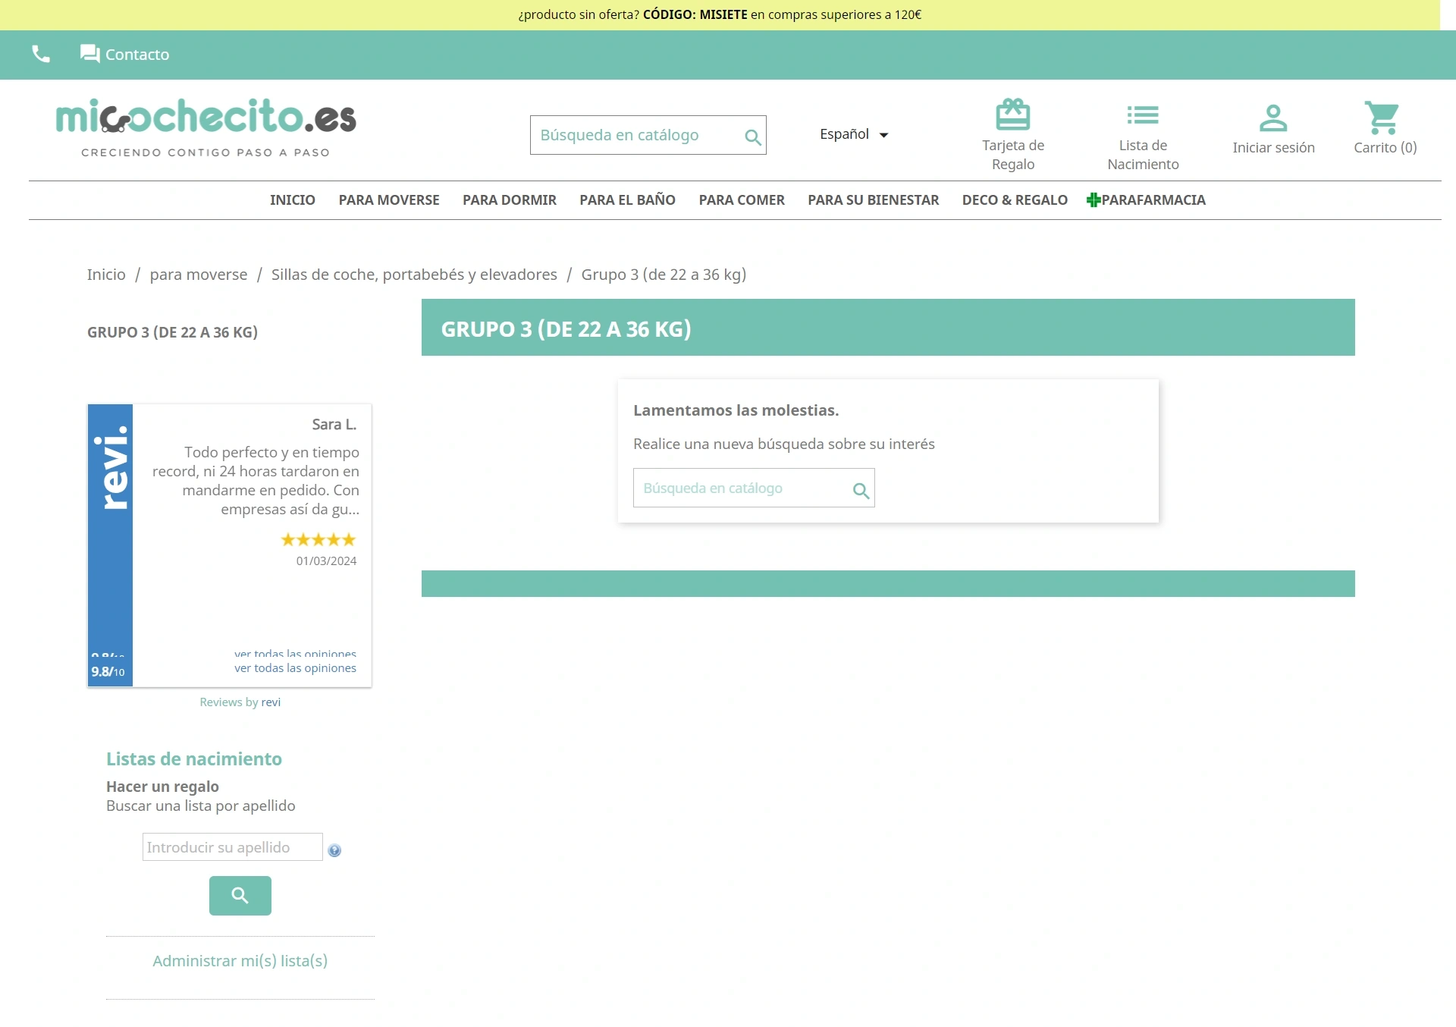This screenshot has height=1027, width=1456.
Task: Click review date 01/03/2024
Action: [x=326, y=561]
